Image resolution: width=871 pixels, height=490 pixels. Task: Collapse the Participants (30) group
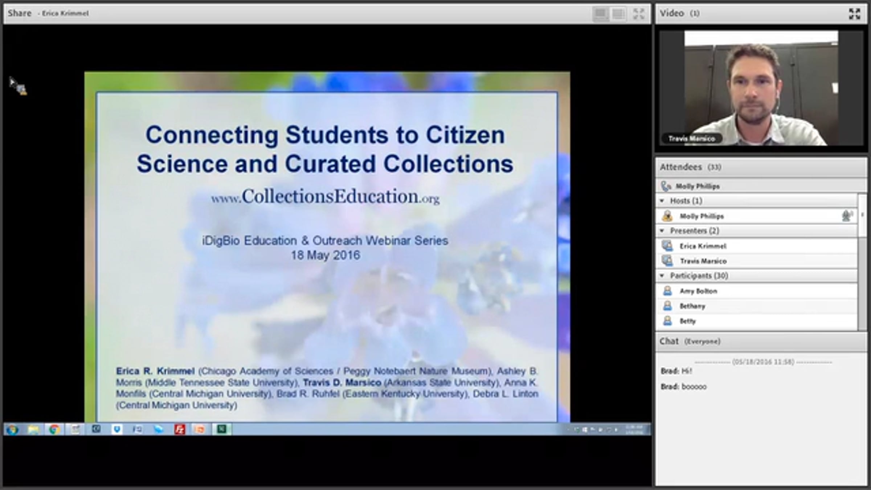(662, 276)
